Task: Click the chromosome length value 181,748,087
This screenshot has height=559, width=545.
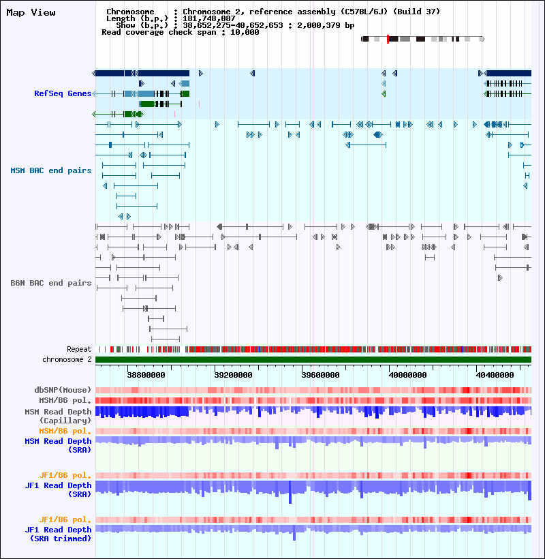Action: (209, 18)
